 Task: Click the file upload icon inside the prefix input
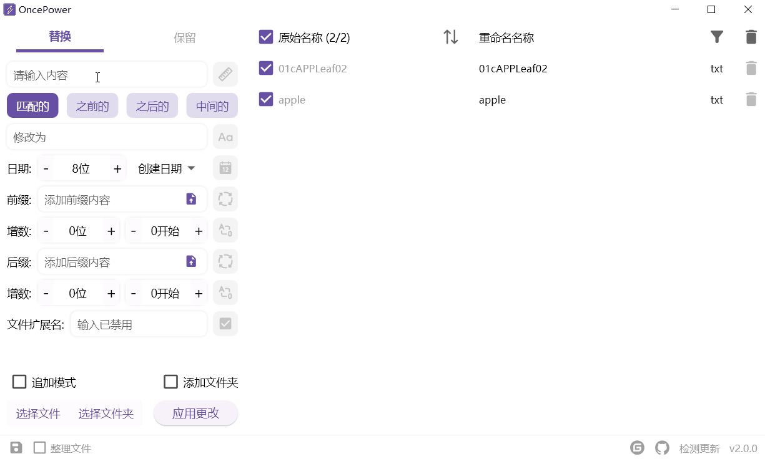pyautogui.click(x=191, y=199)
